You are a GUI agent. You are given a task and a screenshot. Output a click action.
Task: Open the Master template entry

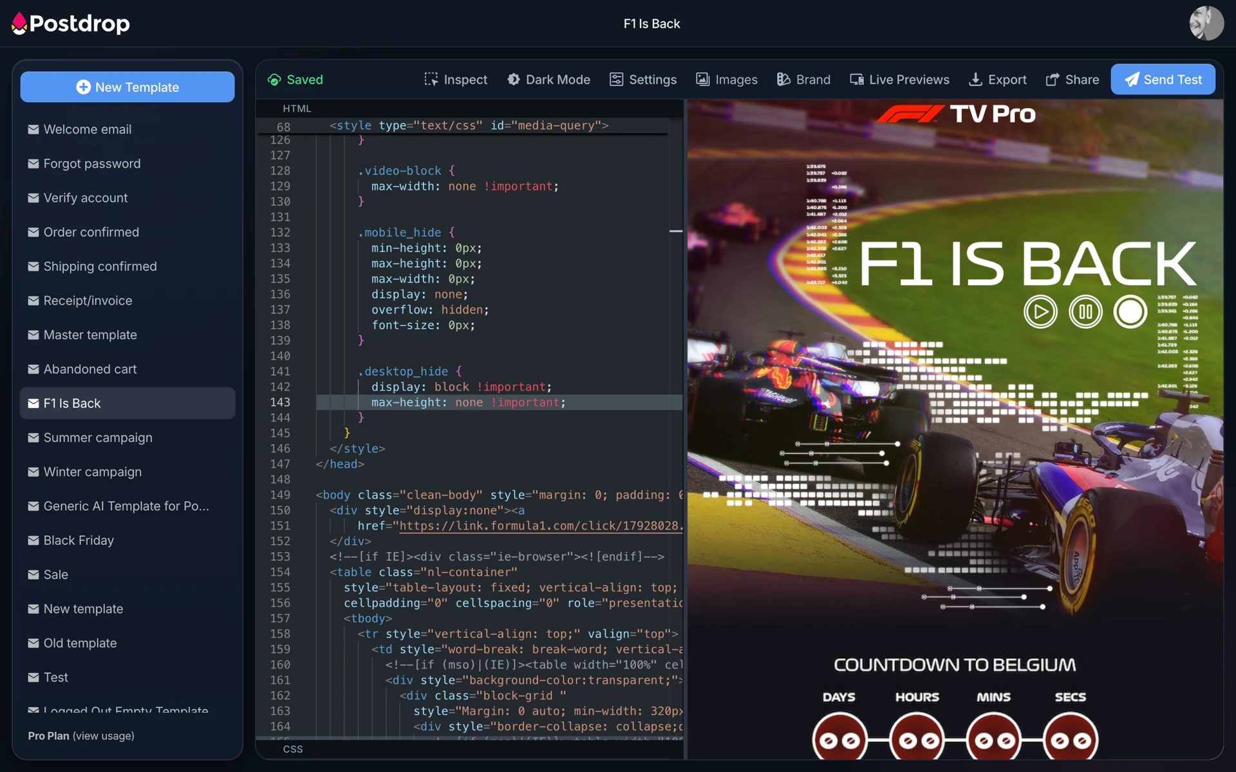(127, 335)
